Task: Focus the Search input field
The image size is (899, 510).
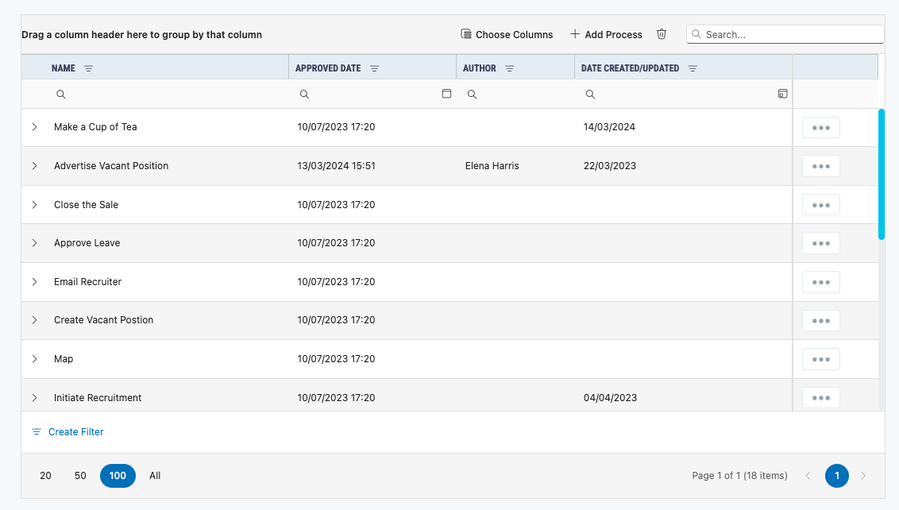Action: (785, 34)
